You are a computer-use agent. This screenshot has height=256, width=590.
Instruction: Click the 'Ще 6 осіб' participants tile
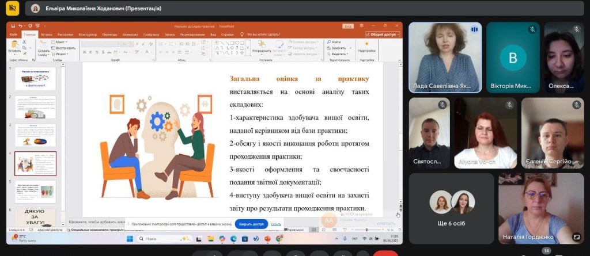click(452, 209)
